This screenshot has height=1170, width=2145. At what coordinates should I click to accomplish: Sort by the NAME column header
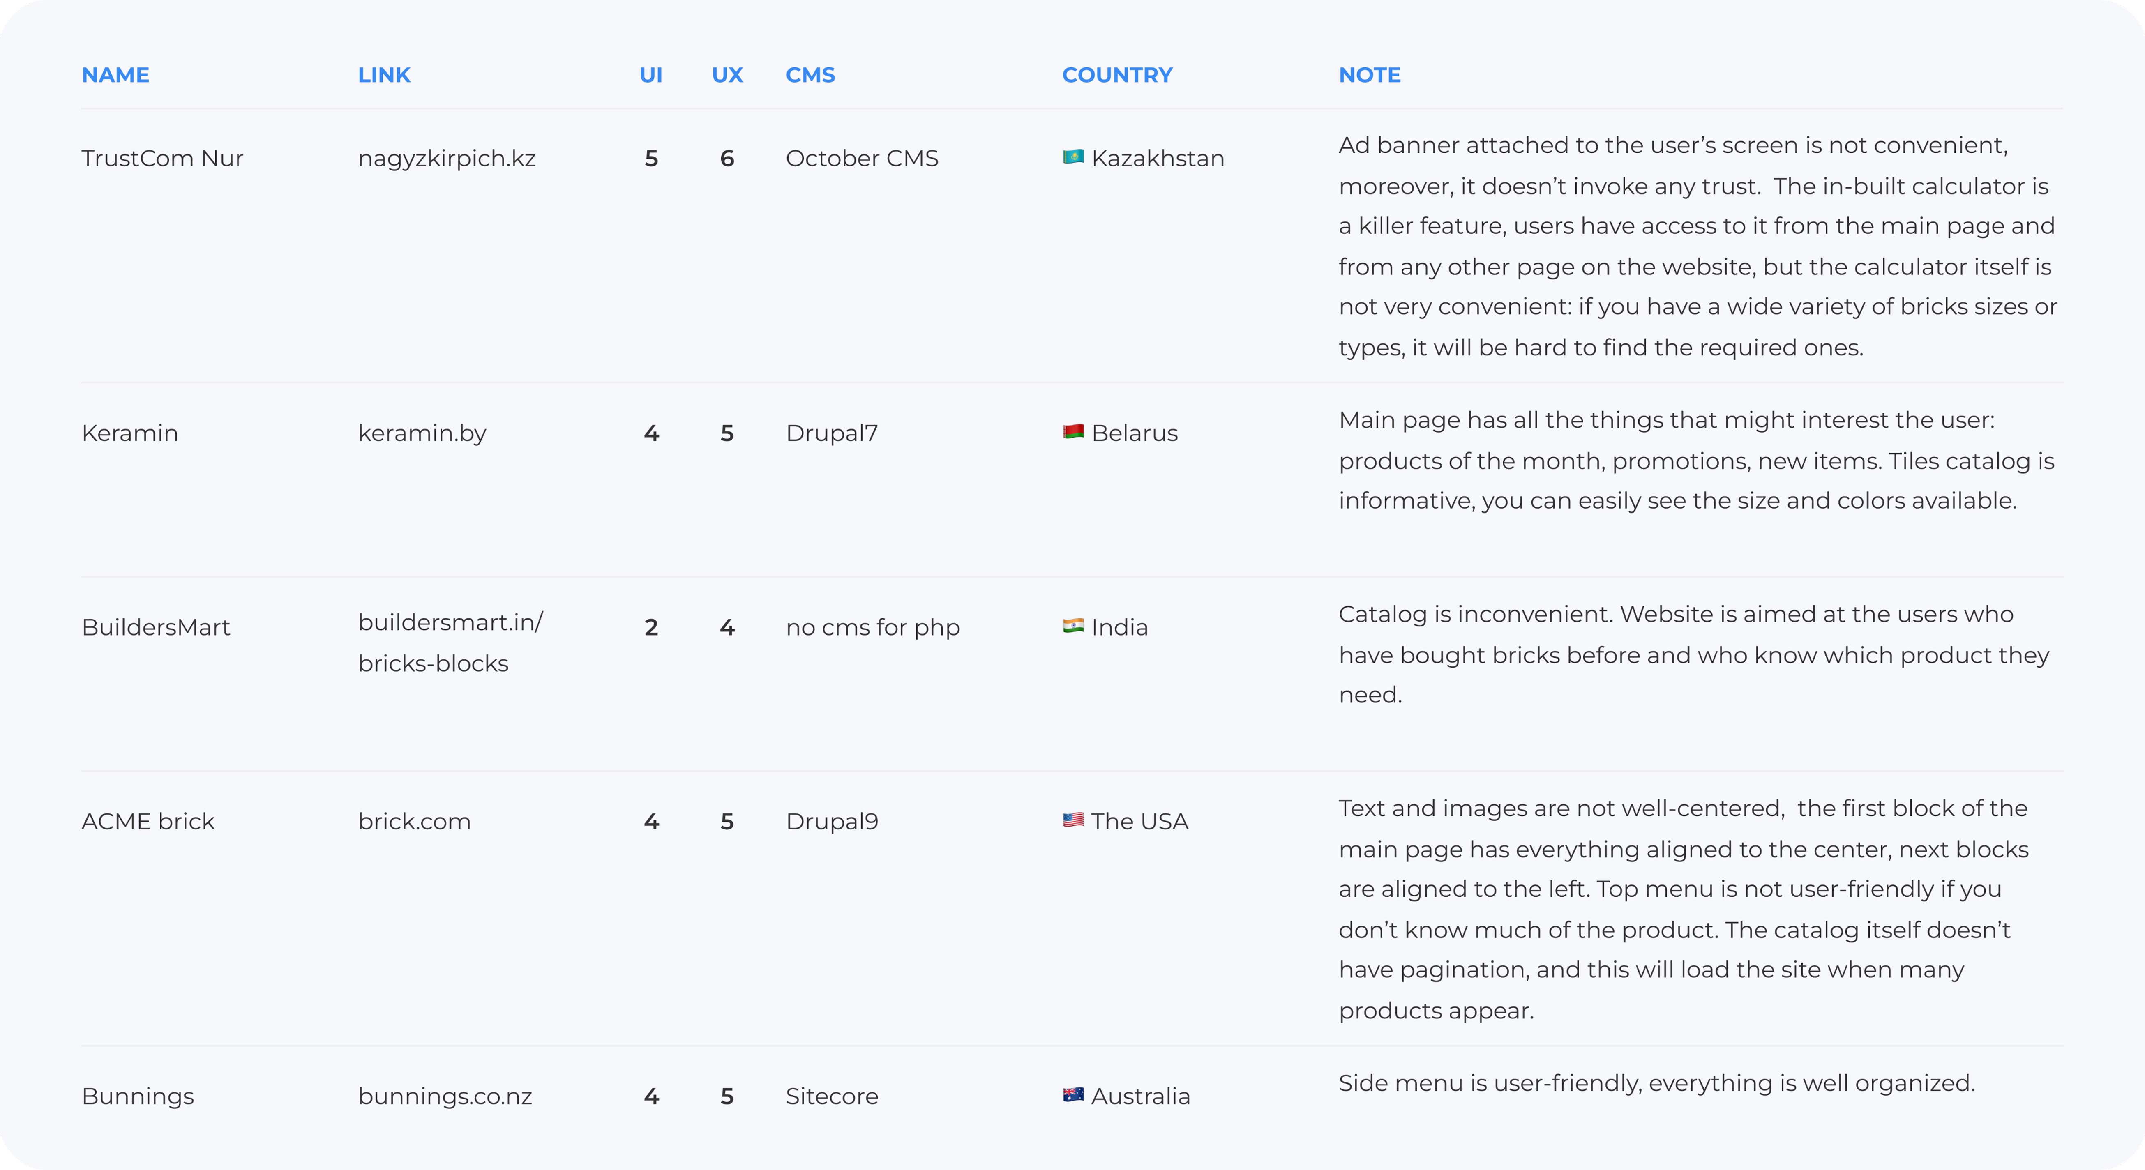point(115,75)
